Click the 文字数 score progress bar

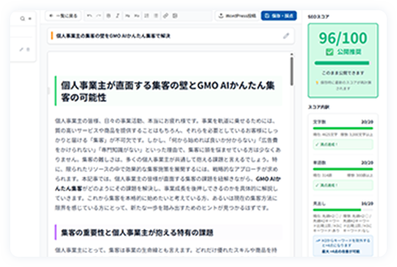pyautogui.click(x=343, y=128)
